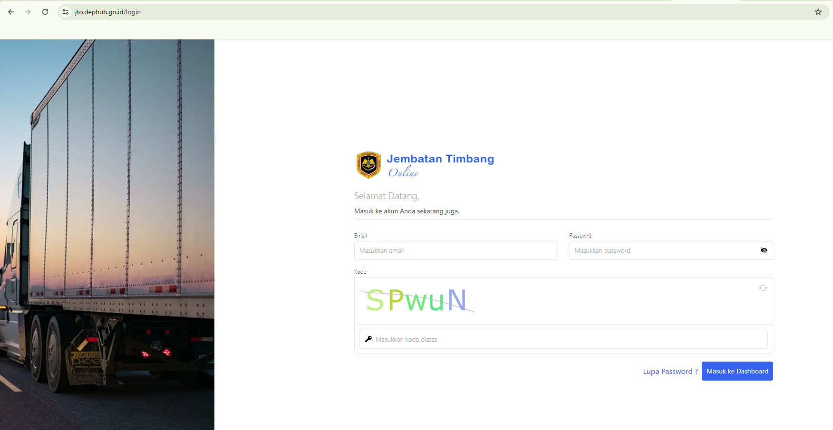Click the SPwuN captcha image
The image size is (833, 430).
click(417, 300)
